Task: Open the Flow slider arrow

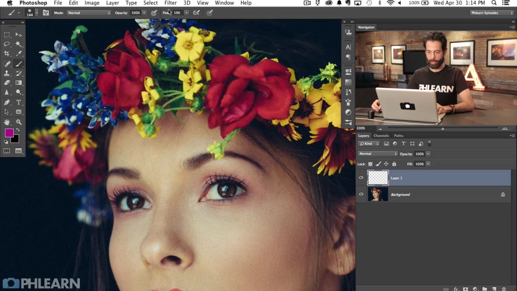Action: 186,13
